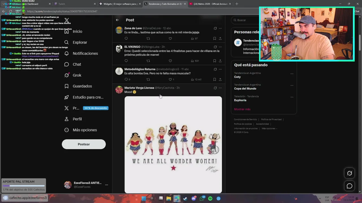Go back with the Post arrow
This screenshot has height=203, width=362.
coord(117,20)
